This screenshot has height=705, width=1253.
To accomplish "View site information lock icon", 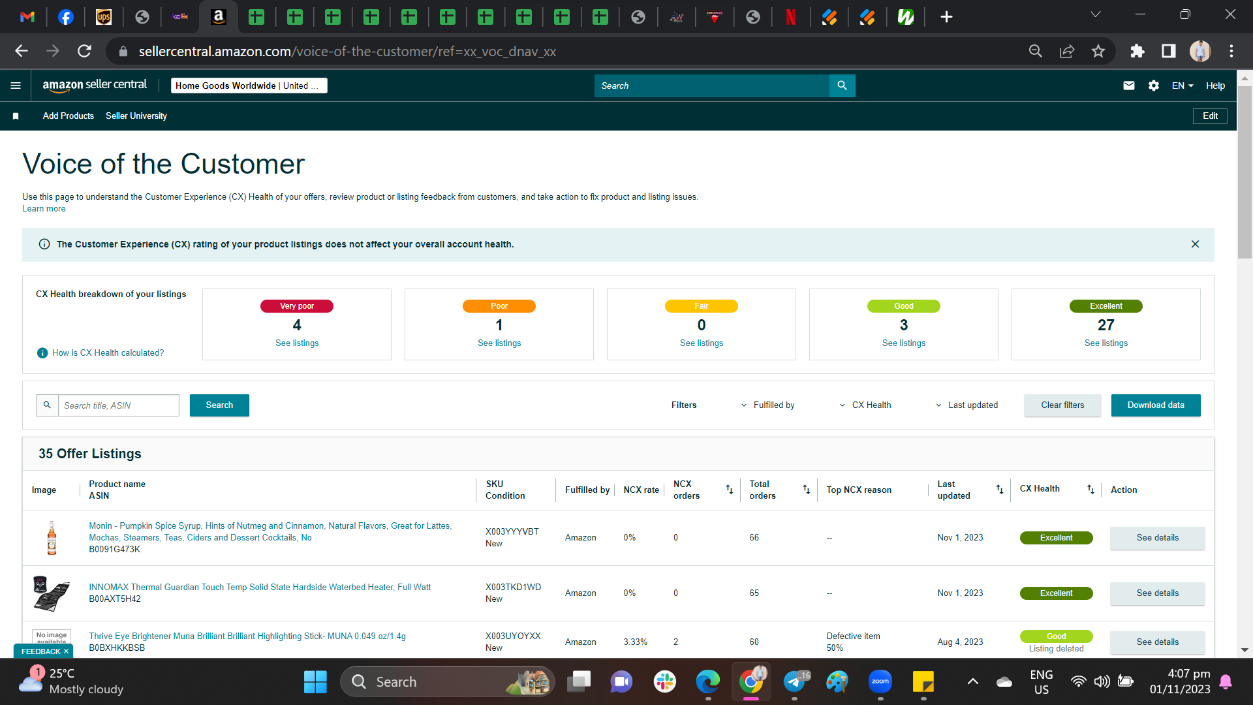I will coord(123,51).
